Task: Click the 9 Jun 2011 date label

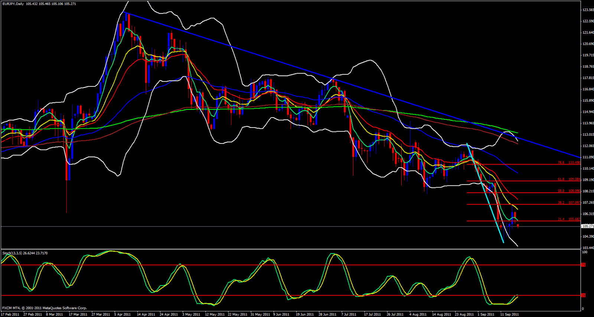Action: click(x=281, y=314)
